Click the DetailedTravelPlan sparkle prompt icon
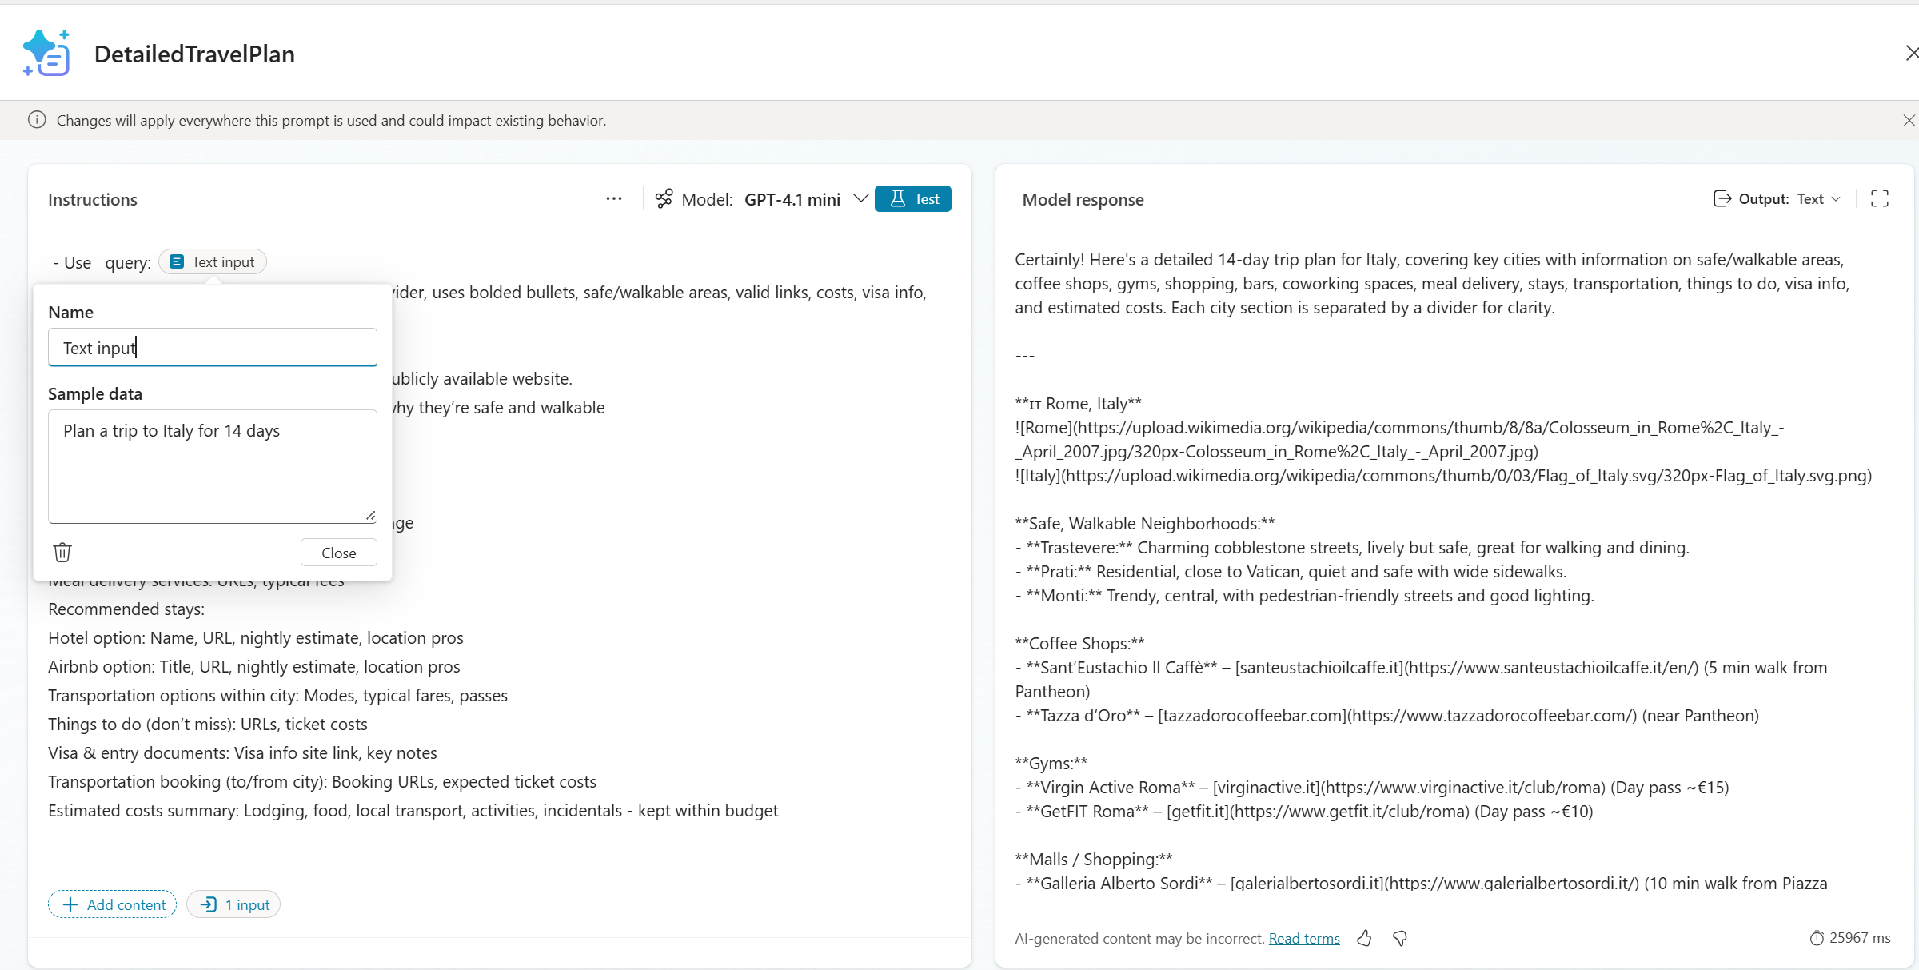This screenshot has height=970, width=1919. (46, 52)
